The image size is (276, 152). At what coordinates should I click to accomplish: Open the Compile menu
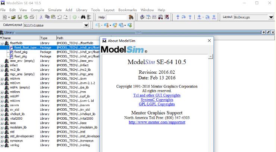37,10
